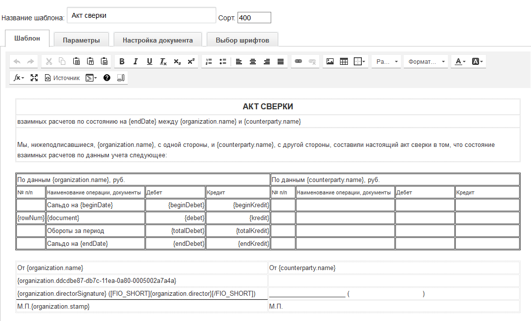Click the Источник source button
This screenshot has height=321, width=531.
[x=62, y=78]
